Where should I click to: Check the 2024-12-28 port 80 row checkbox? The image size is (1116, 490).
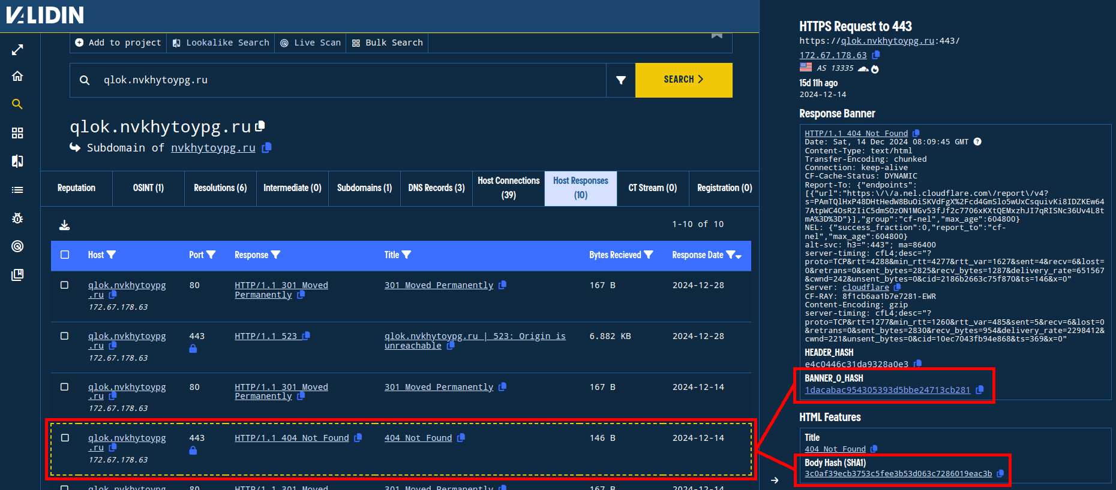click(x=65, y=285)
